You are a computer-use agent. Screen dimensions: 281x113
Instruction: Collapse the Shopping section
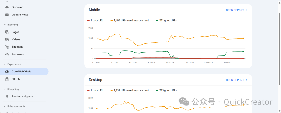tap(5, 89)
